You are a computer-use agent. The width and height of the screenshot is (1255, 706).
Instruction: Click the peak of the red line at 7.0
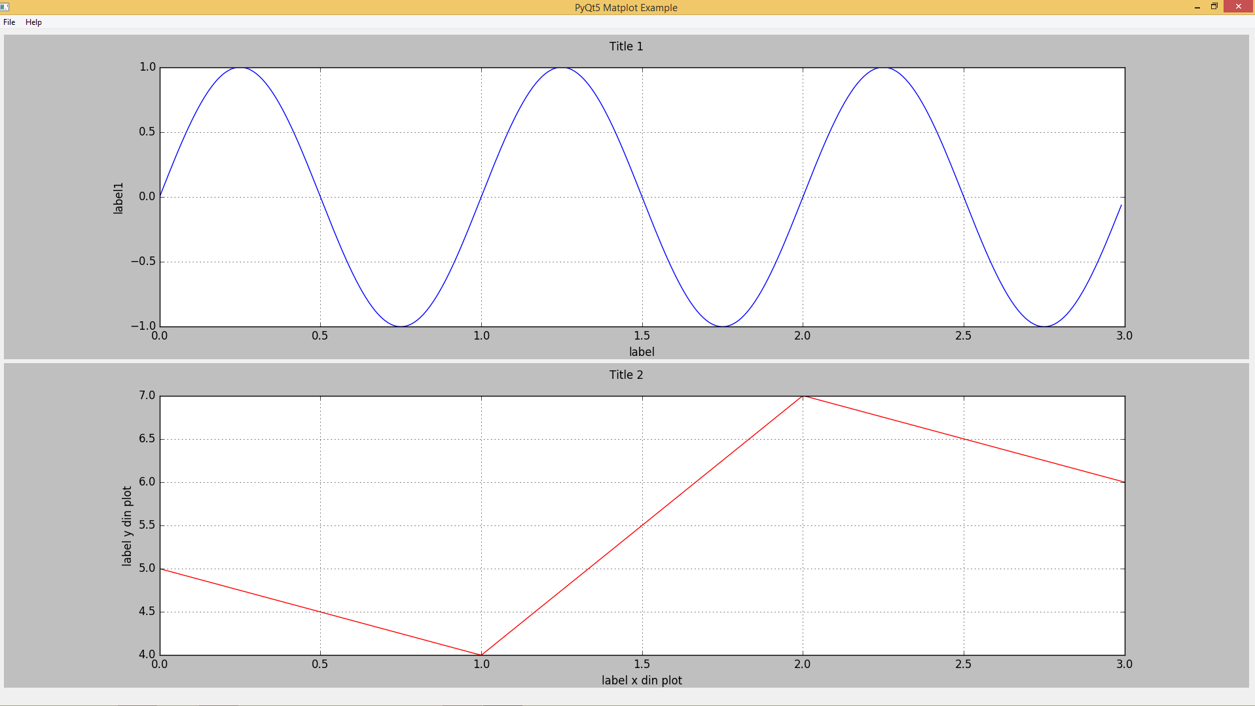[803, 395]
